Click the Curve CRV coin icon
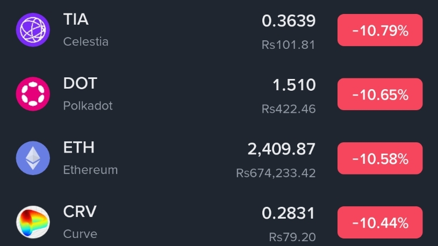Image resolution: width=438 pixels, height=246 pixels. coord(33,223)
